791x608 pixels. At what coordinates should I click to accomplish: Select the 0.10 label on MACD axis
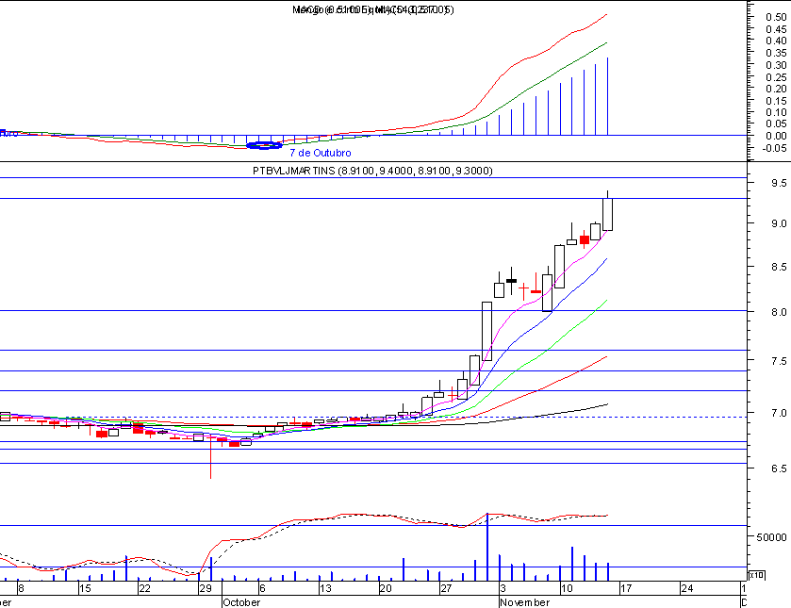tap(776, 112)
